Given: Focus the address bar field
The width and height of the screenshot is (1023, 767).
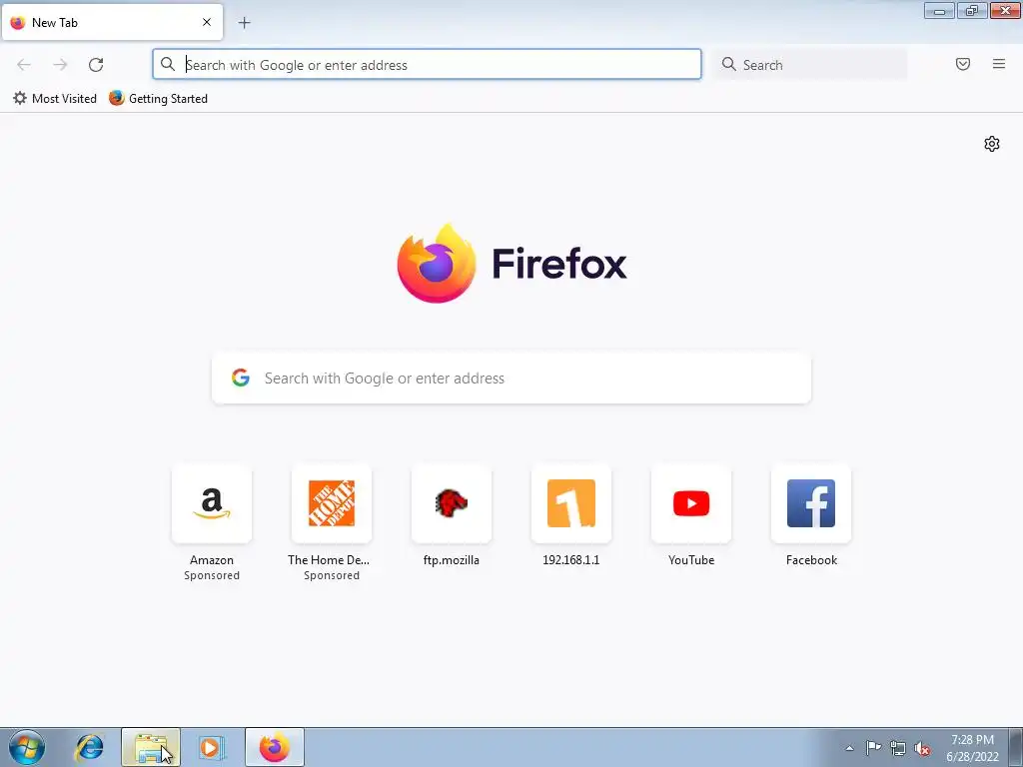Looking at the screenshot, I should click(x=427, y=65).
